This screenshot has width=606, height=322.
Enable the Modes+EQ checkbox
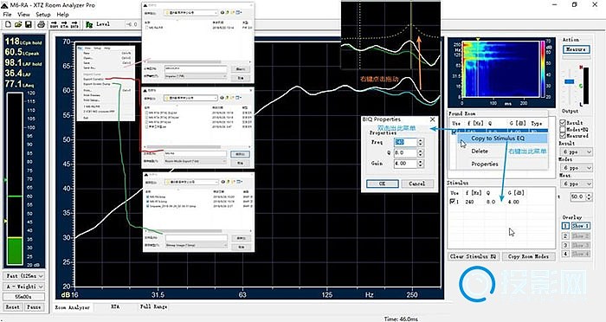tap(563, 129)
